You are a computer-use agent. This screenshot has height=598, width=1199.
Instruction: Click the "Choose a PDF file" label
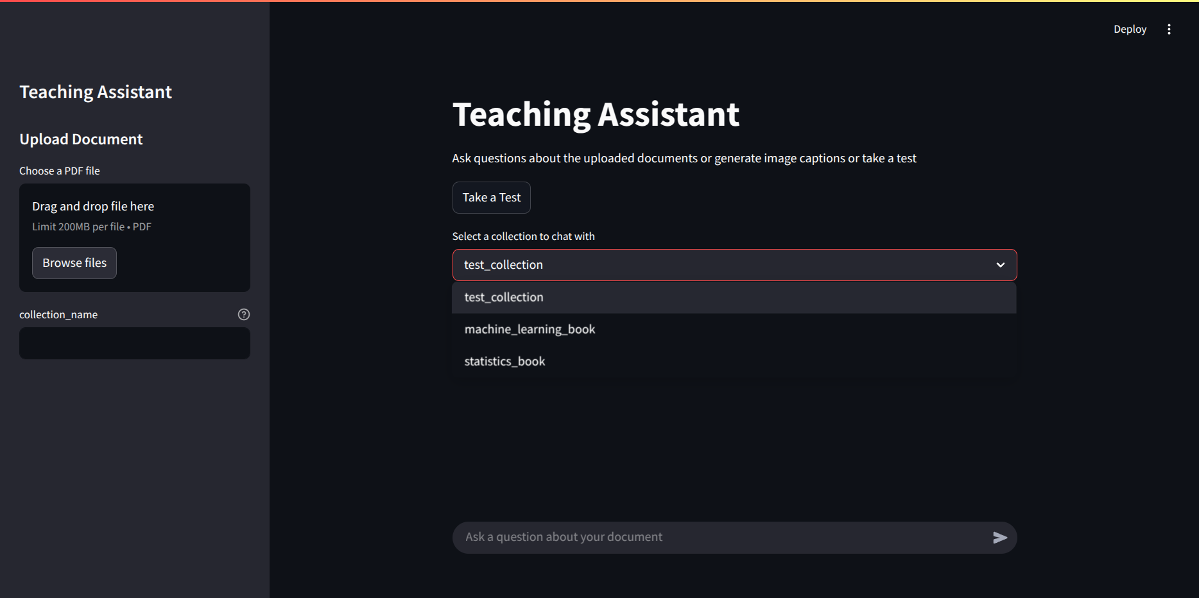60,171
